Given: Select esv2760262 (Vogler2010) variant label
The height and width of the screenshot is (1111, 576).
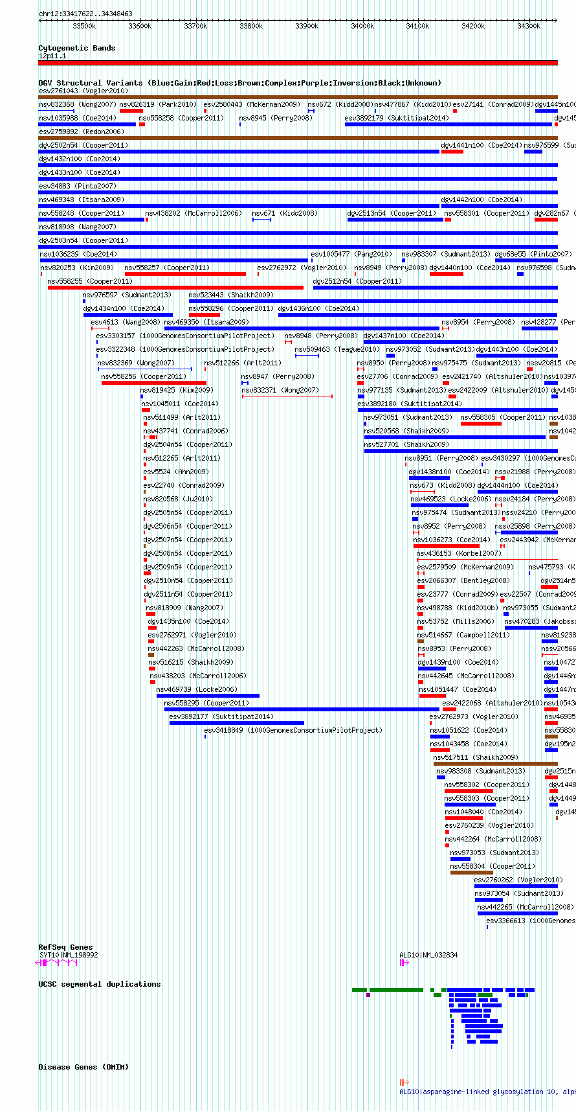Looking at the screenshot, I should (518, 880).
